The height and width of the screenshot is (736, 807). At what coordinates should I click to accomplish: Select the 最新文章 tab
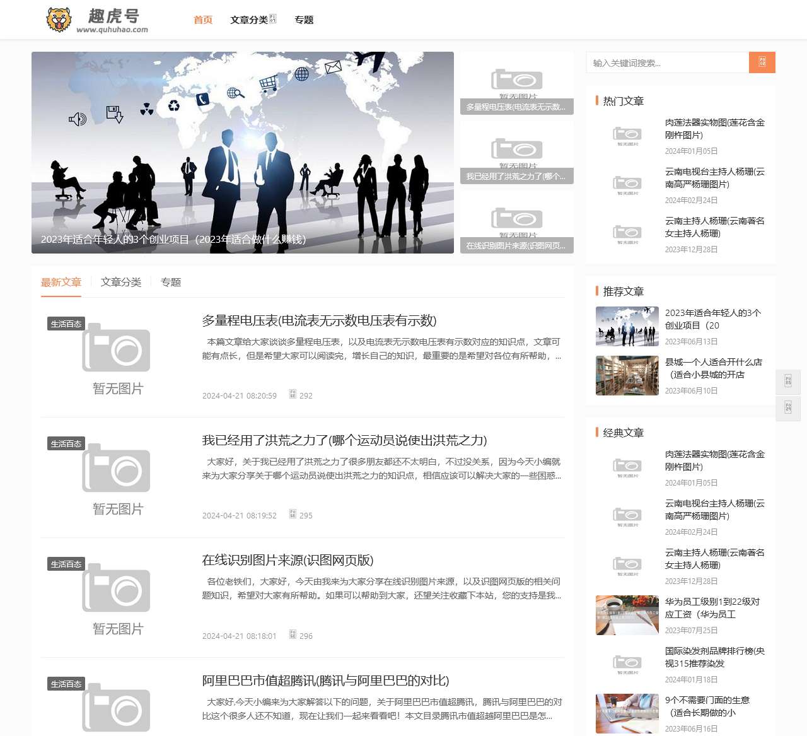point(61,282)
